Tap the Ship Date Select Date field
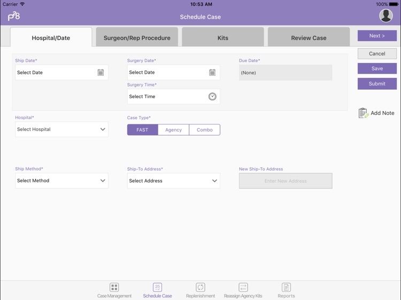 click(x=61, y=73)
